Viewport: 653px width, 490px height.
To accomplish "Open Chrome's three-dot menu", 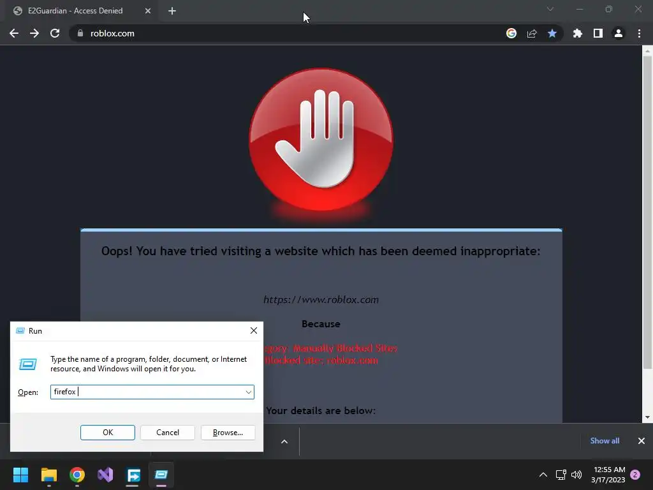I will coord(639,33).
